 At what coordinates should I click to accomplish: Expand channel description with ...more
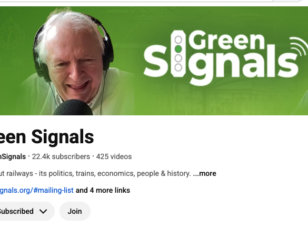pos(204,173)
